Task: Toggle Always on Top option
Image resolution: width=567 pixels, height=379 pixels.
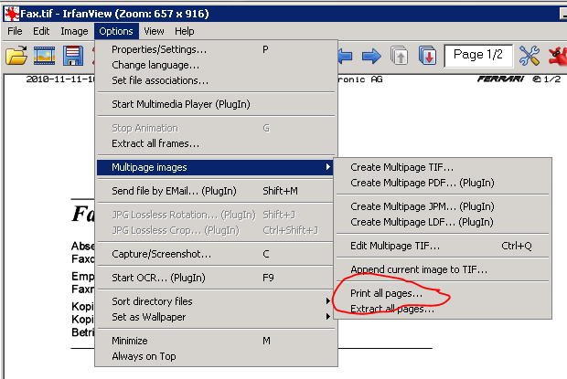Action: (x=144, y=356)
